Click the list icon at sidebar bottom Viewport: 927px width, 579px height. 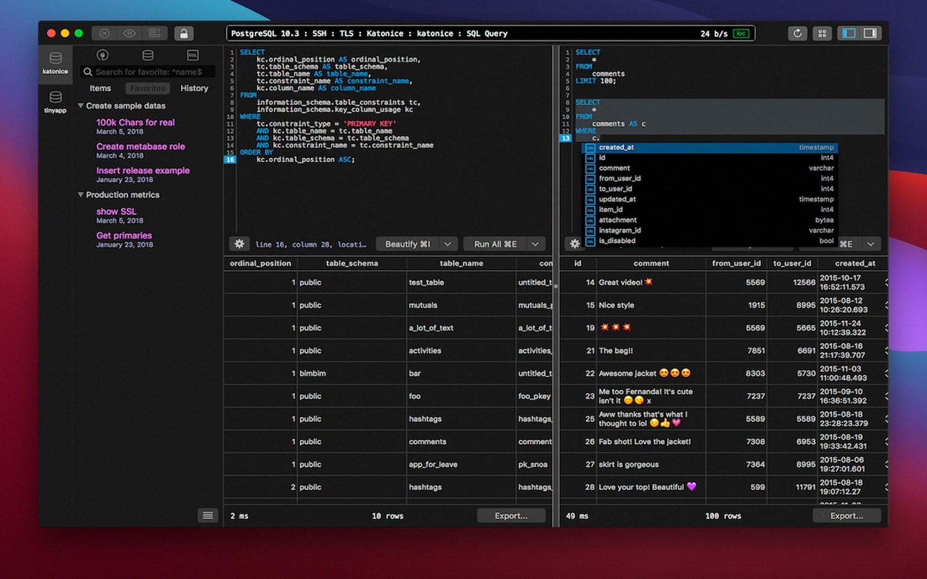coord(207,515)
